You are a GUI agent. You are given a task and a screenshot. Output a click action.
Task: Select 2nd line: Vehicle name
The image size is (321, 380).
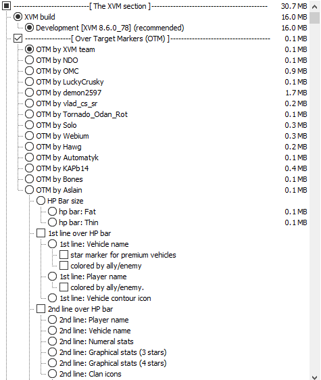(x=52, y=331)
